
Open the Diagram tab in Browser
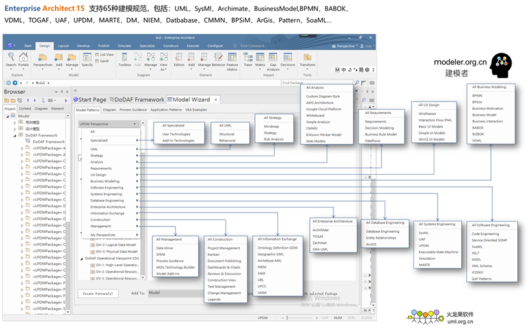[41, 108]
